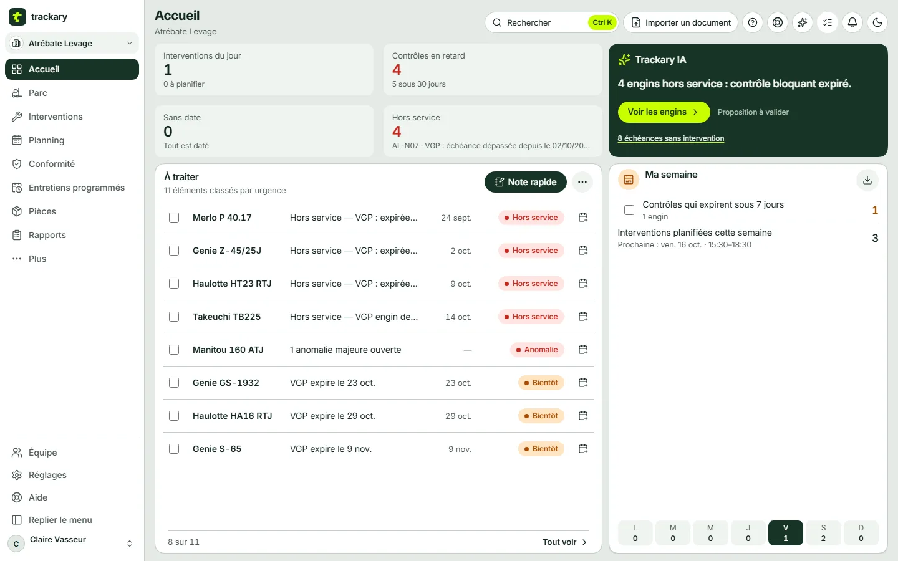Open Entretiens programmés in sidebar

(72, 188)
